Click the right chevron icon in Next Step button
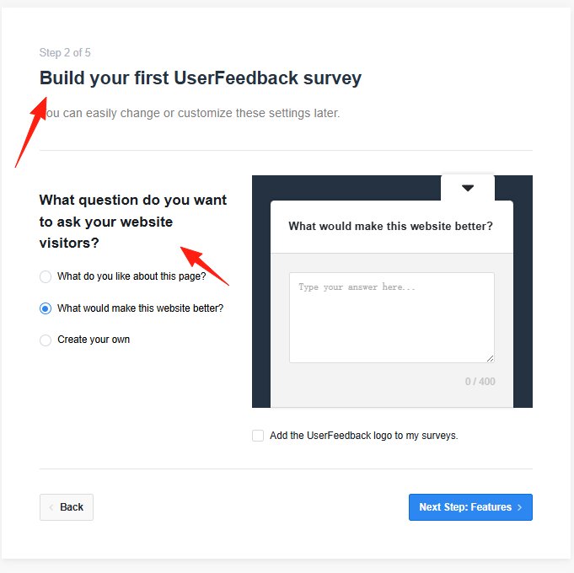 click(520, 507)
